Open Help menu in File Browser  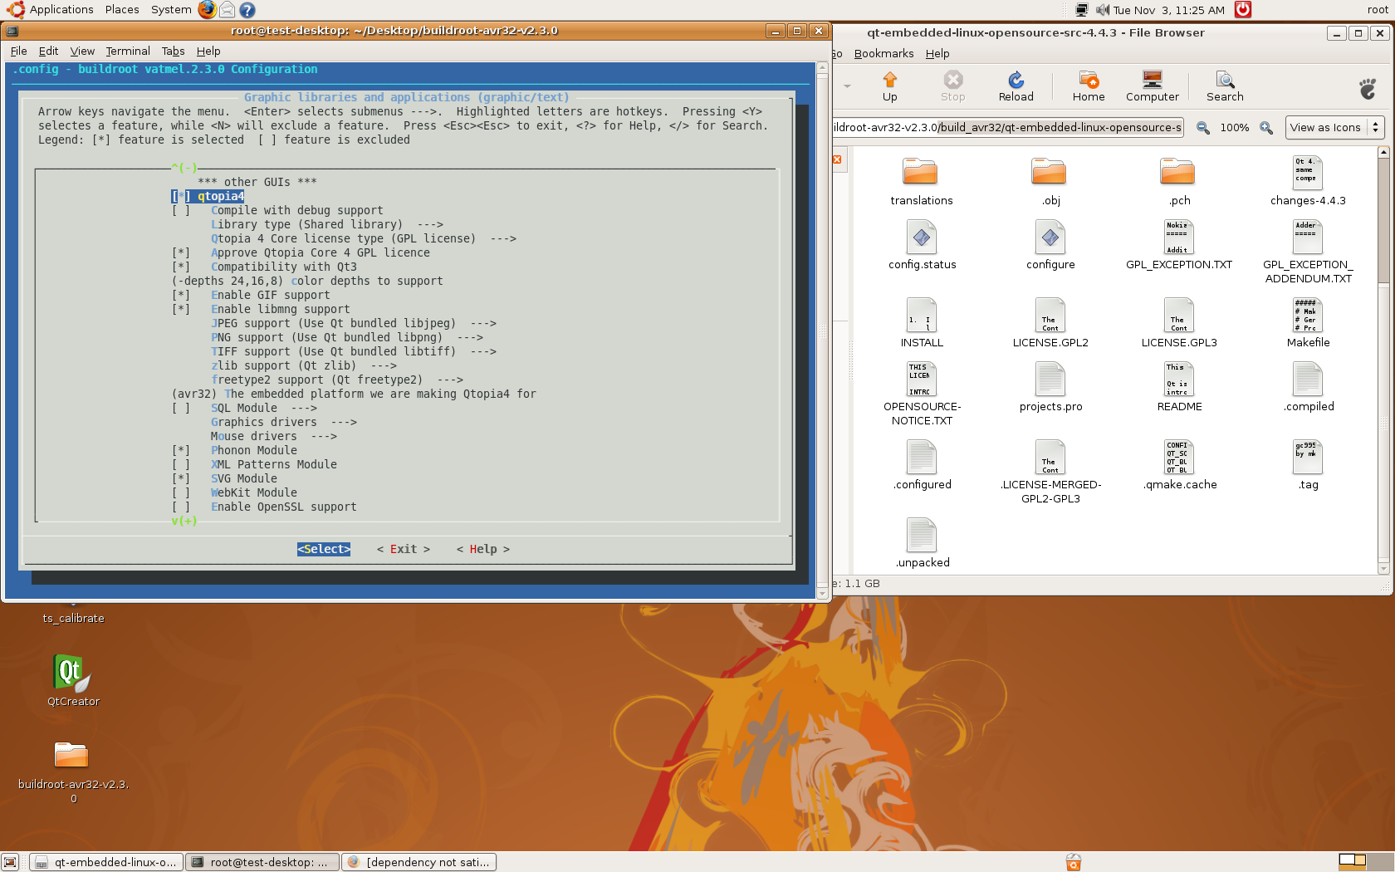(937, 54)
